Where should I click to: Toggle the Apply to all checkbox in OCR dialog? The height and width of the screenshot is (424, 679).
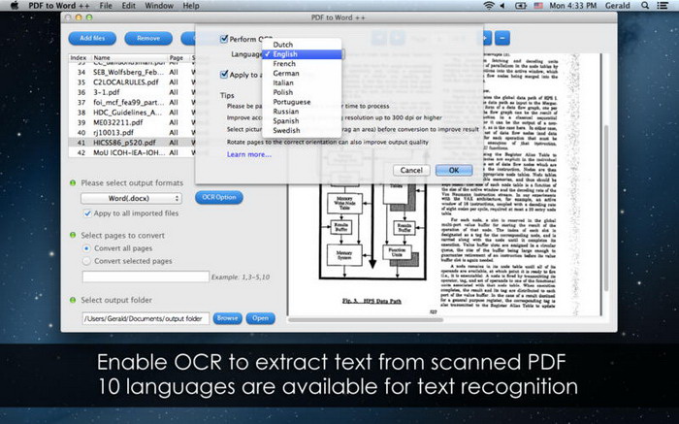[x=224, y=74]
